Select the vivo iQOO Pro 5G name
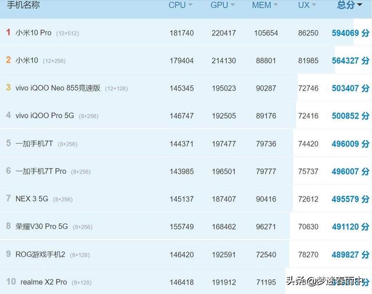Image resolution: width=372 pixels, height=294 pixels. coord(45,116)
